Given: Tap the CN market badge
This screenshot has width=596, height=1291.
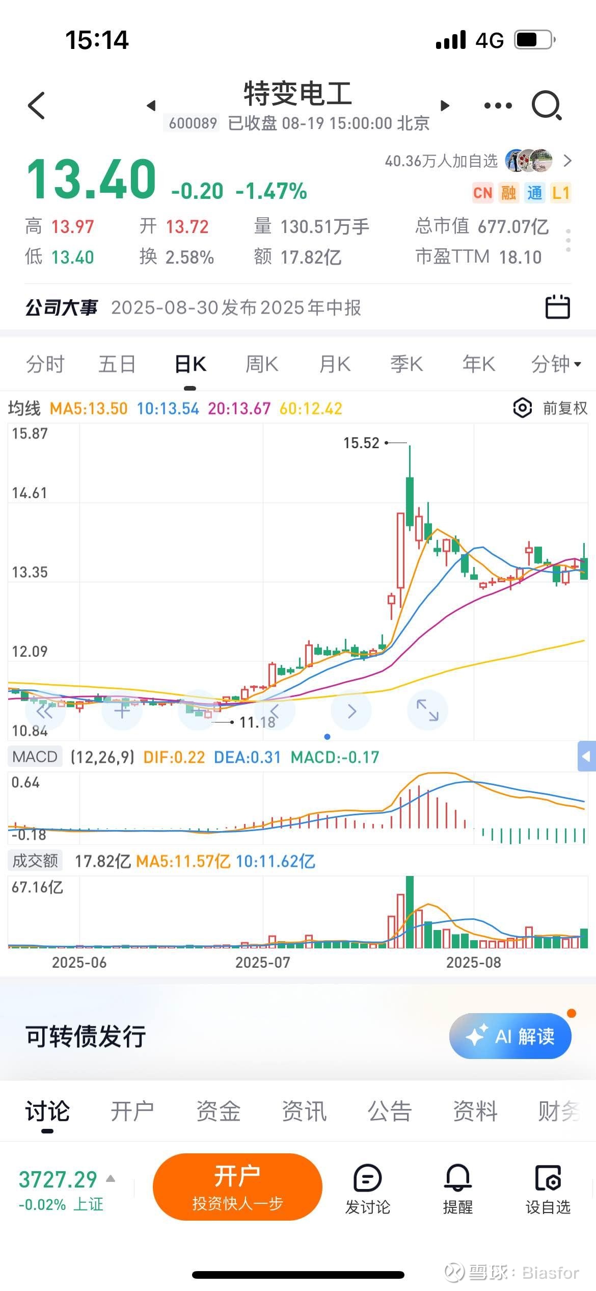Looking at the screenshot, I should (x=482, y=193).
